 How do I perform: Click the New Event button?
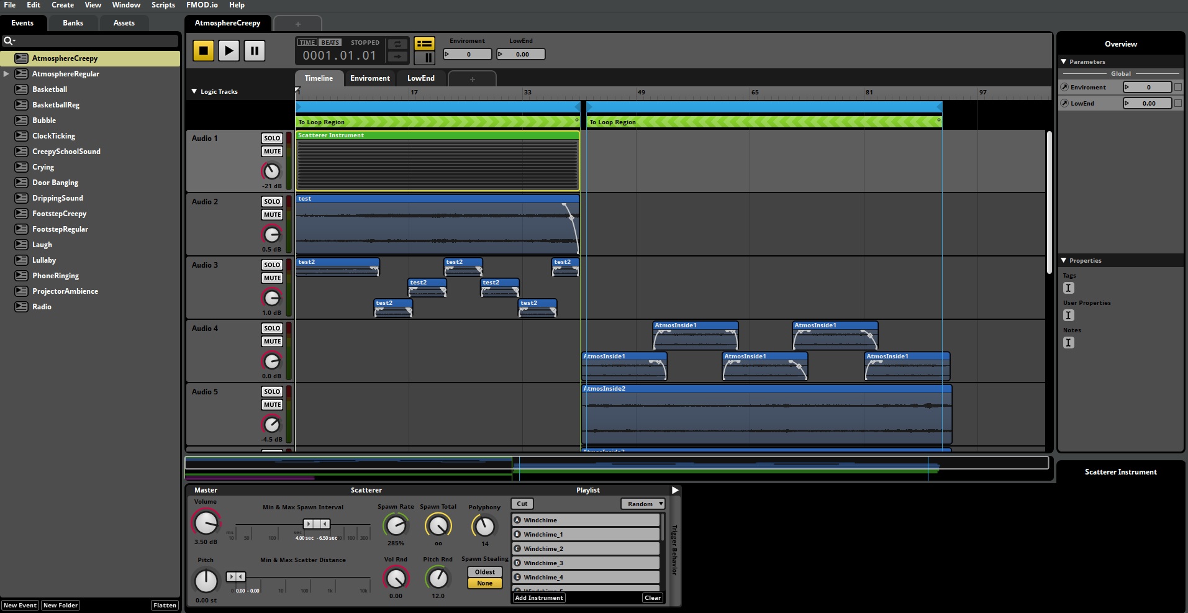(x=20, y=605)
